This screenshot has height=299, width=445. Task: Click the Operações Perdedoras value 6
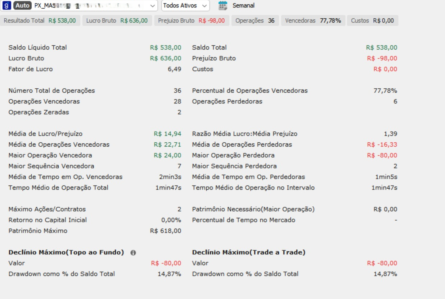click(395, 101)
